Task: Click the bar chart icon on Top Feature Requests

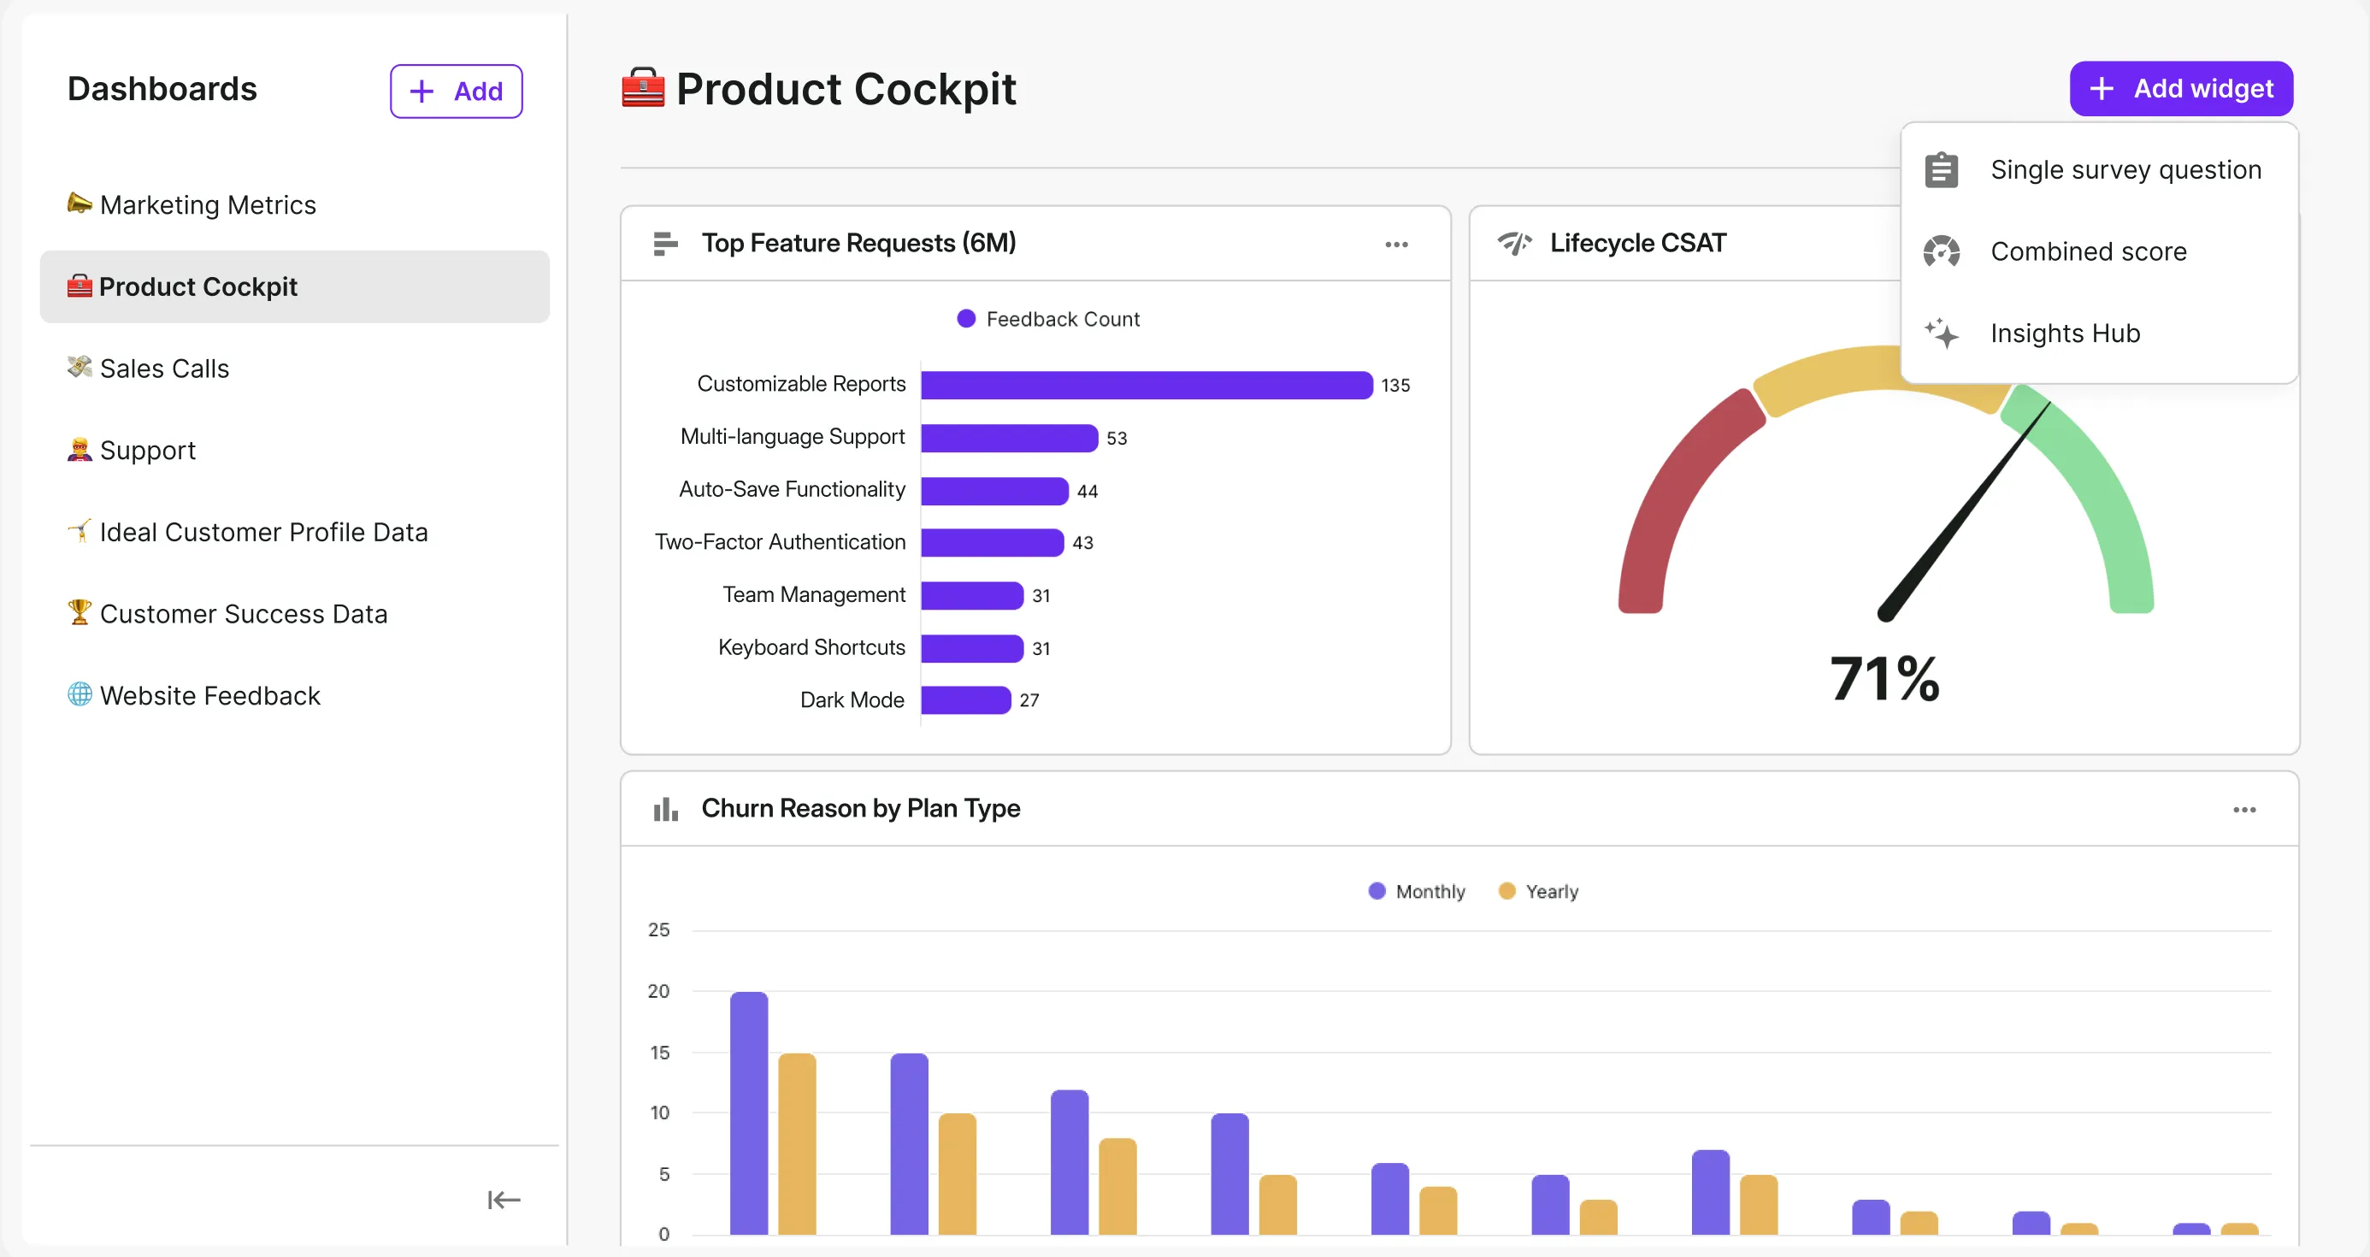Action: pyautogui.click(x=664, y=244)
